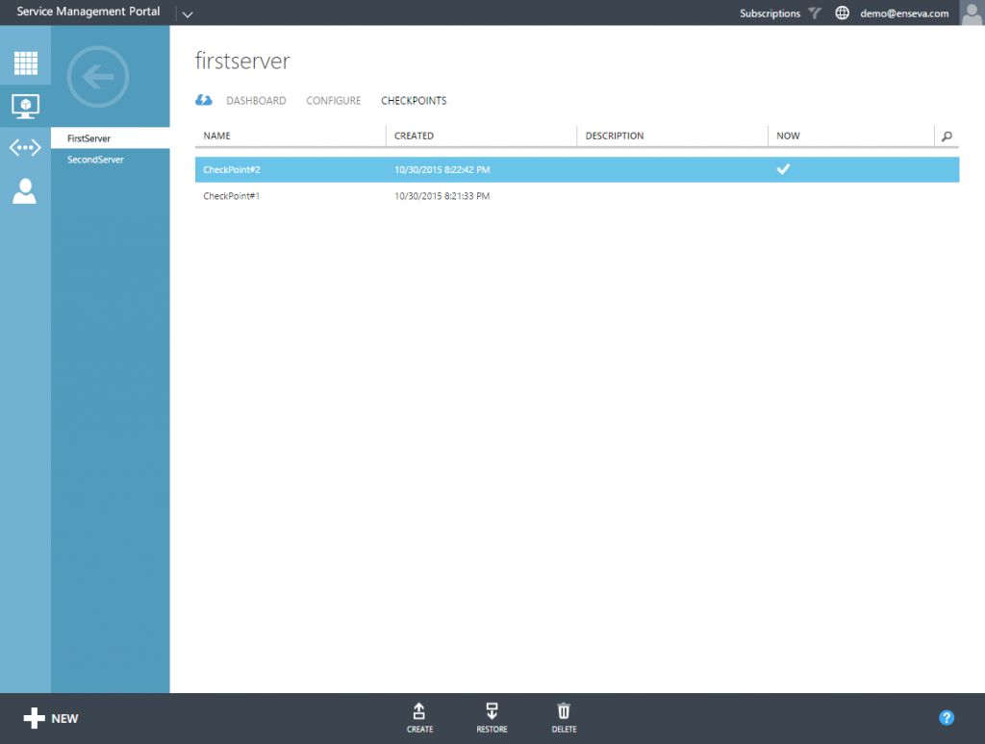This screenshot has height=744, width=985.
Task: Click the 10/30/2015 8:21:33 PM timestamp
Action: click(442, 196)
